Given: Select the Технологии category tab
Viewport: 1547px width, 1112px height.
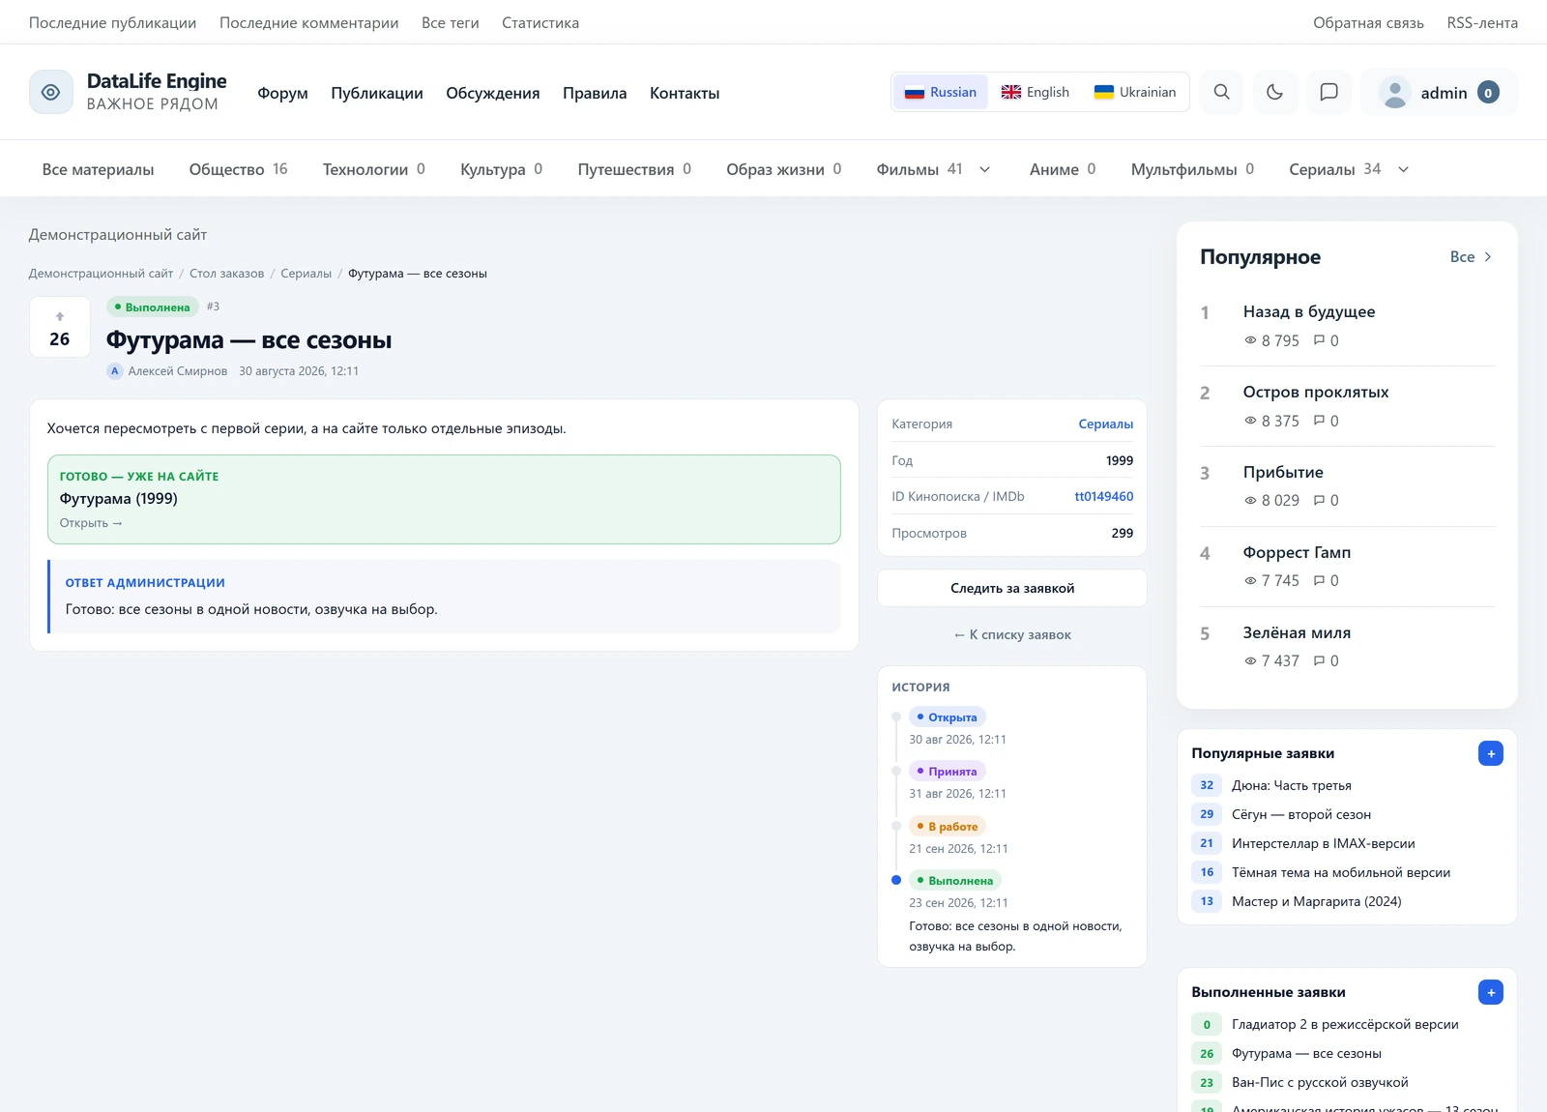Looking at the screenshot, I should [373, 169].
